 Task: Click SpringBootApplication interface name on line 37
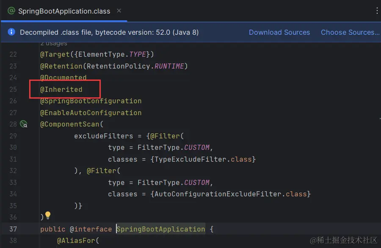[x=161, y=229]
